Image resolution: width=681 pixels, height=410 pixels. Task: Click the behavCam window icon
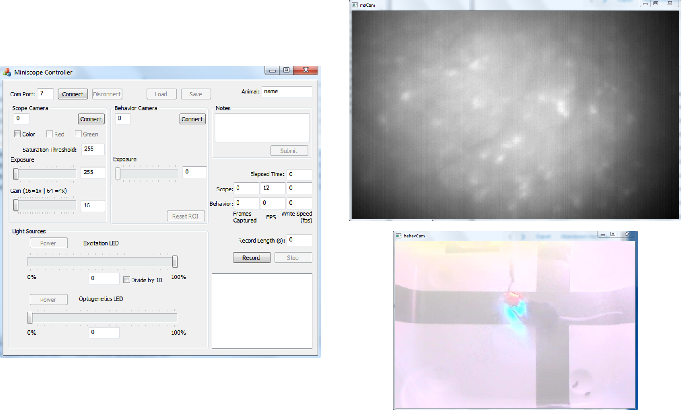tap(399, 236)
